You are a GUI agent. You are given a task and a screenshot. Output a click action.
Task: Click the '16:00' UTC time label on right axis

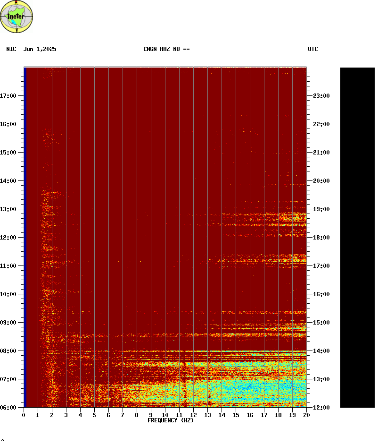(x=321, y=294)
